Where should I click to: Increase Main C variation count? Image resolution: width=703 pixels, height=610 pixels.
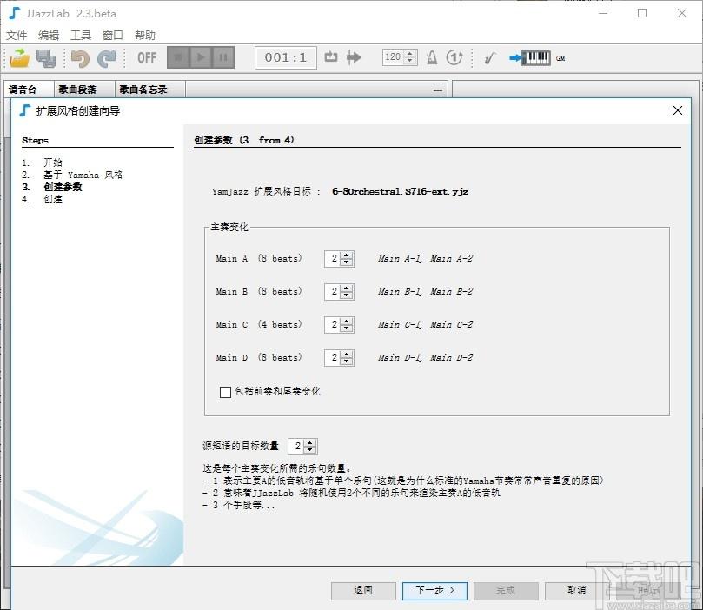[347, 322]
